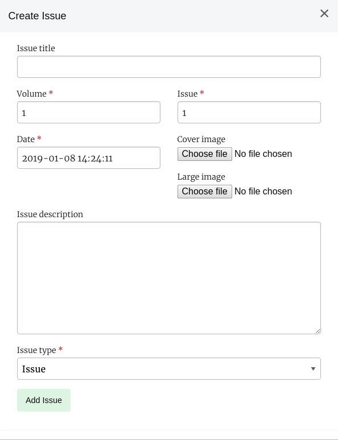338x440 pixels.
Task: Click the "Issue title" label
Action: tap(36, 48)
